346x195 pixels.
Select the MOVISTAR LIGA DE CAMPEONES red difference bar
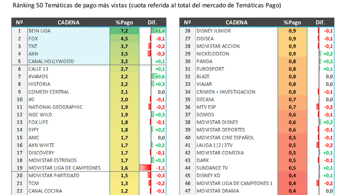pyautogui.click(x=145, y=168)
